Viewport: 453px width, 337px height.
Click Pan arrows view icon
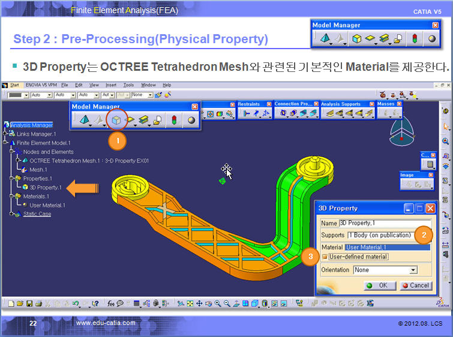click(199, 303)
